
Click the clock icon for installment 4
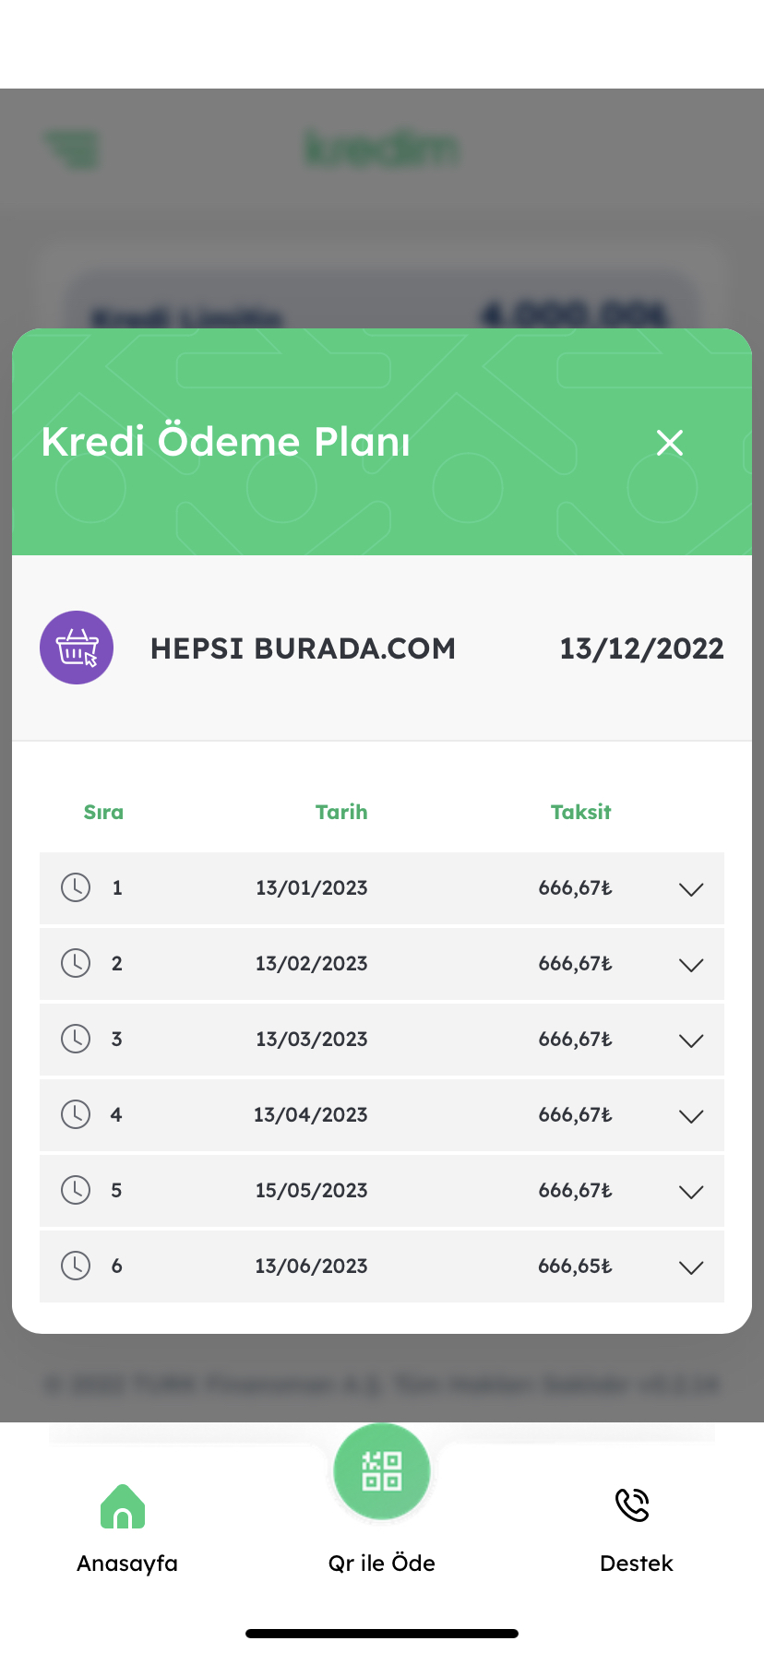pos(76,1114)
